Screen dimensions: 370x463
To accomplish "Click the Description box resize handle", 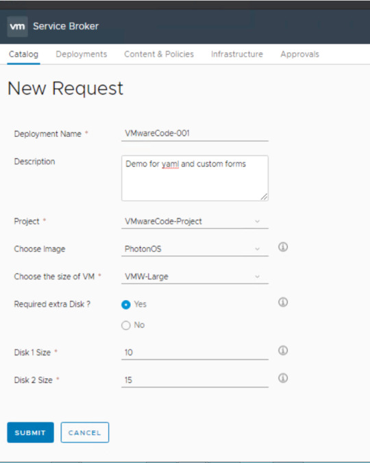I will tap(264, 197).
